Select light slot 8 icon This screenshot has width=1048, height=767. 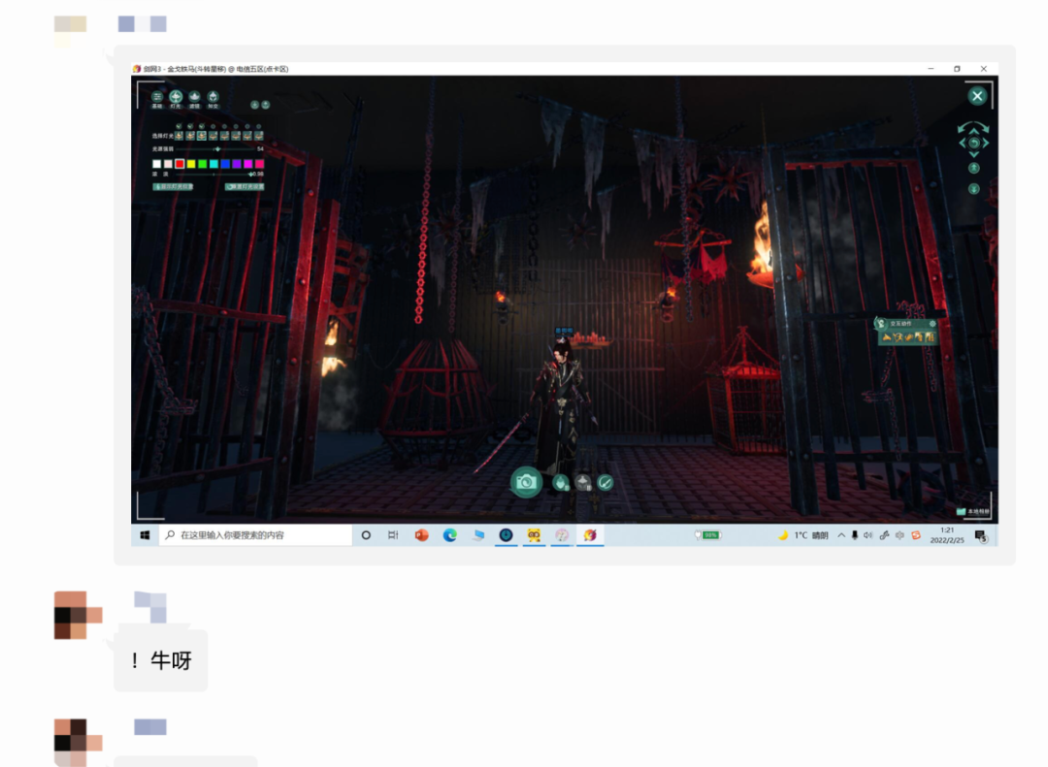259,136
